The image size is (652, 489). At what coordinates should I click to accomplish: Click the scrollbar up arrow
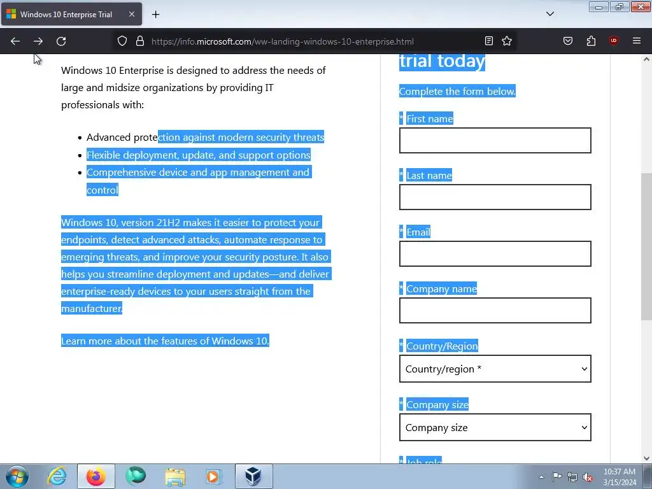[x=646, y=59]
